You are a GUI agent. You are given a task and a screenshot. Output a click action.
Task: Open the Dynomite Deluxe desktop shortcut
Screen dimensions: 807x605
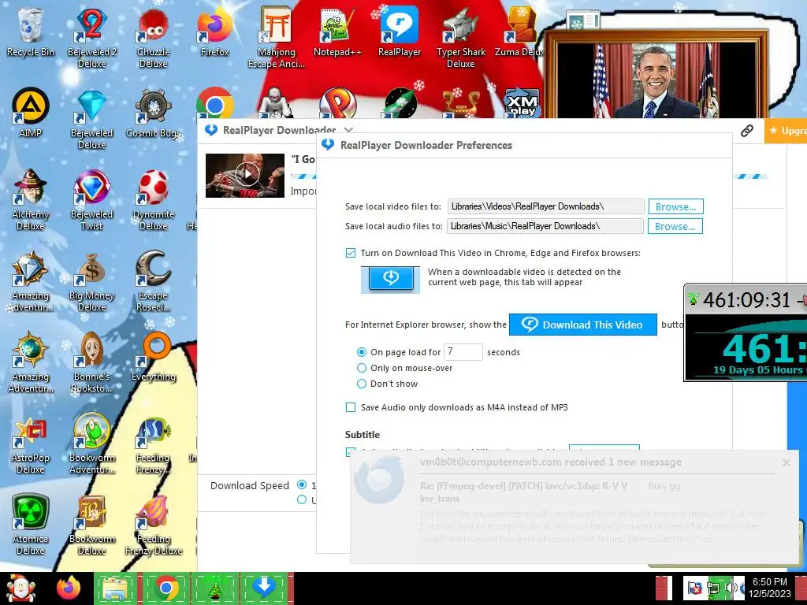[154, 199]
